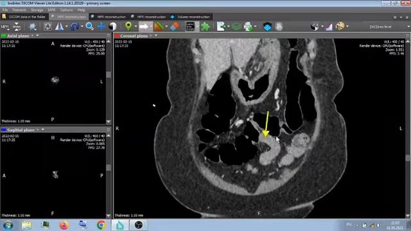Image resolution: width=411 pixels, height=231 pixels.
Task: Open the Storage menu
Action: click(37, 10)
